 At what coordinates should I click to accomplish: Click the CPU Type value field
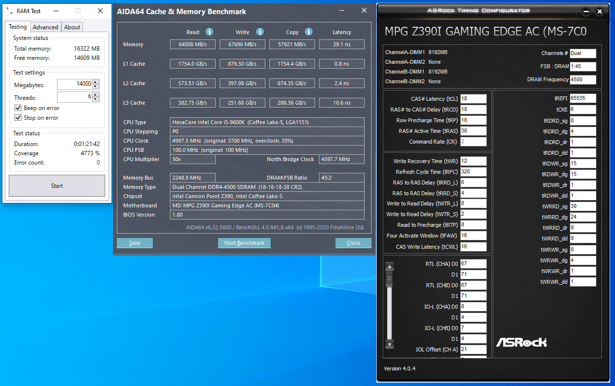267,122
